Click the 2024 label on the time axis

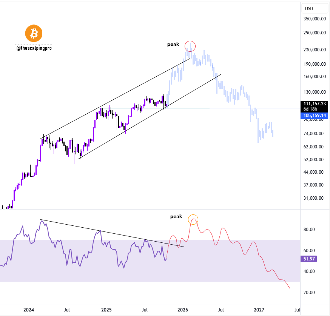coord(29,310)
